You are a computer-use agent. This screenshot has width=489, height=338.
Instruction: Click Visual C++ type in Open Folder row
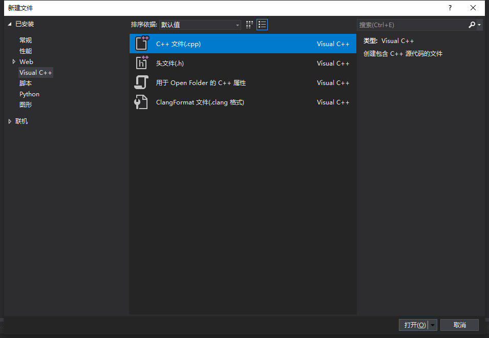pyautogui.click(x=333, y=82)
